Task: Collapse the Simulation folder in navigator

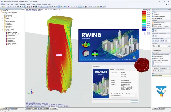Action: 3,31
